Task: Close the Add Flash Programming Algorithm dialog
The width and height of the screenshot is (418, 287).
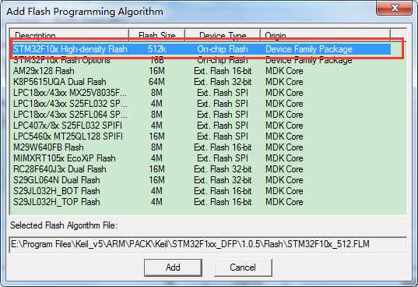Action: pyautogui.click(x=394, y=8)
